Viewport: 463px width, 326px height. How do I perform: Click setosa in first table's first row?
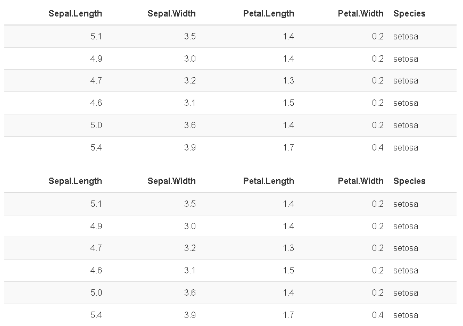(406, 37)
